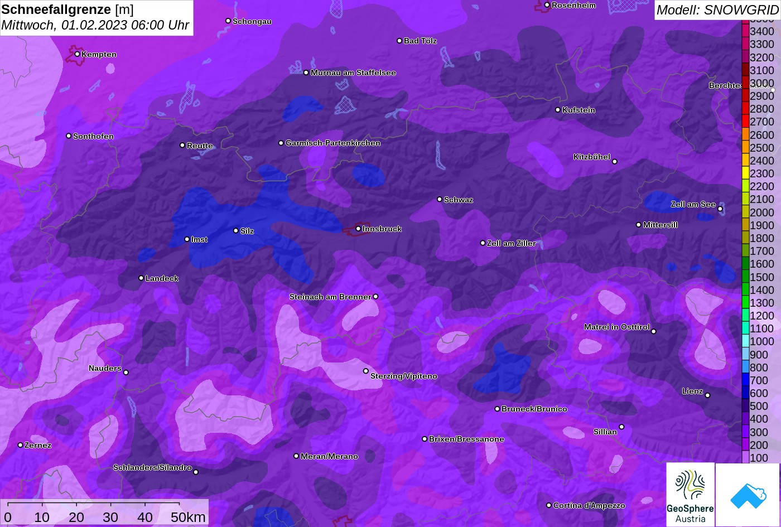The height and width of the screenshot is (527, 781).
Task: Click the blue house-and-cloud logo
Action: 748,495
